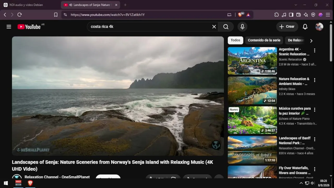Open more options for Argentina 4K video
Viewport: 334px width, 188px height.
pyautogui.click(x=315, y=50)
